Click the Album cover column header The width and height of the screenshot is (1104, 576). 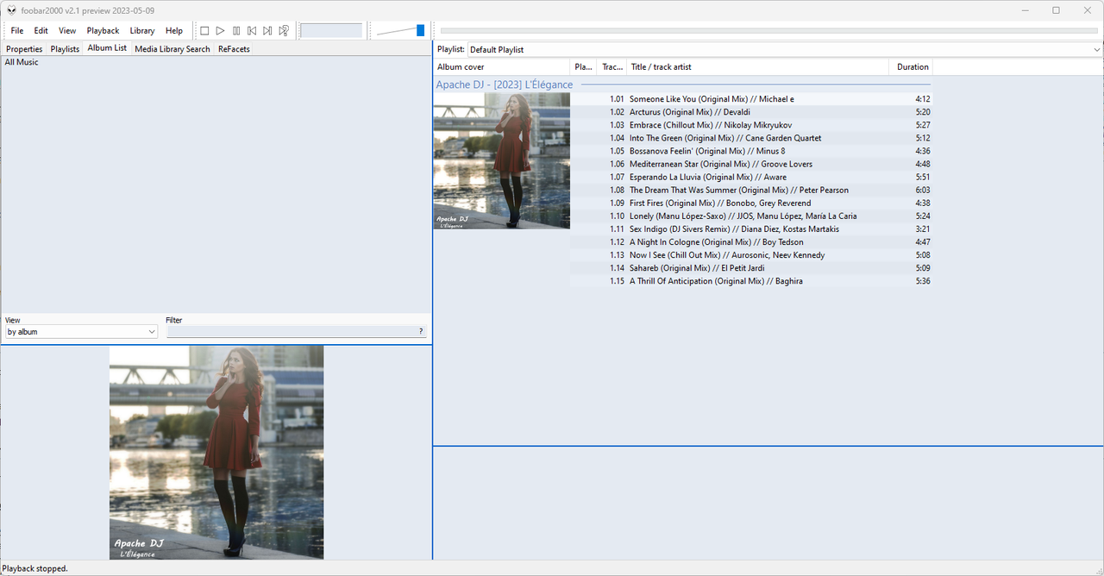click(502, 66)
